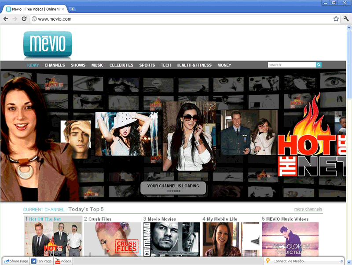
Task: Expand the Connect via Meebo bar
Action: click(x=341, y=261)
